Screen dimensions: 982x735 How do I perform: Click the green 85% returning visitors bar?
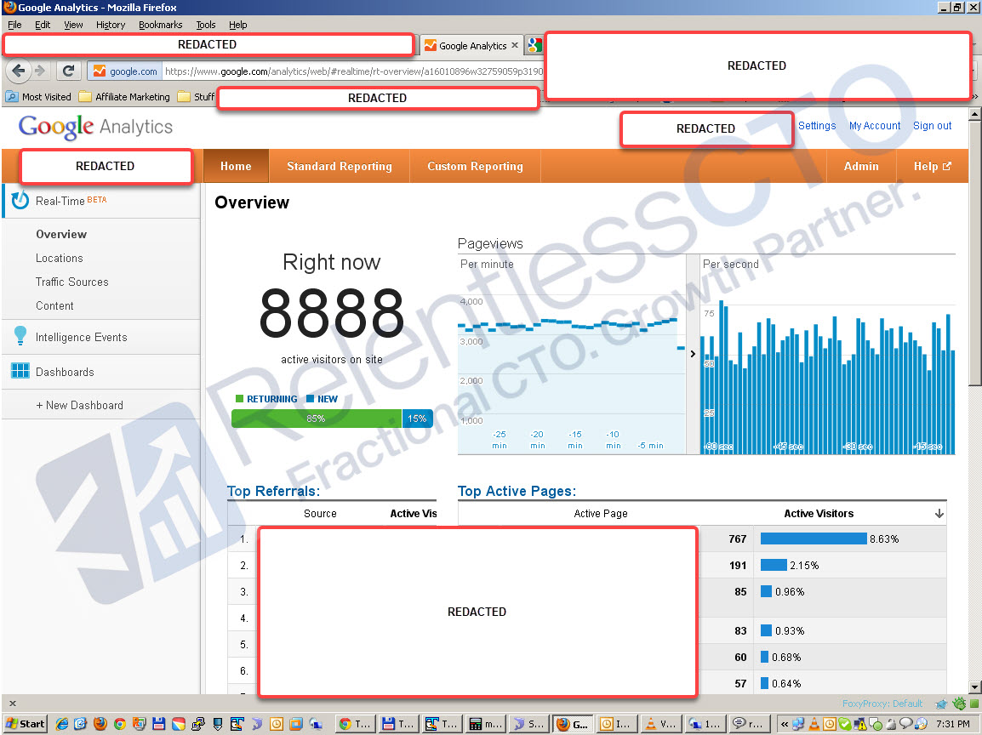pyautogui.click(x=317, y=419)
